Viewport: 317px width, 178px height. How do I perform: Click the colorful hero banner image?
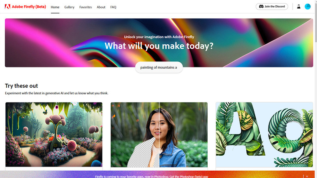pyautogui.click(x=159, y=43)
